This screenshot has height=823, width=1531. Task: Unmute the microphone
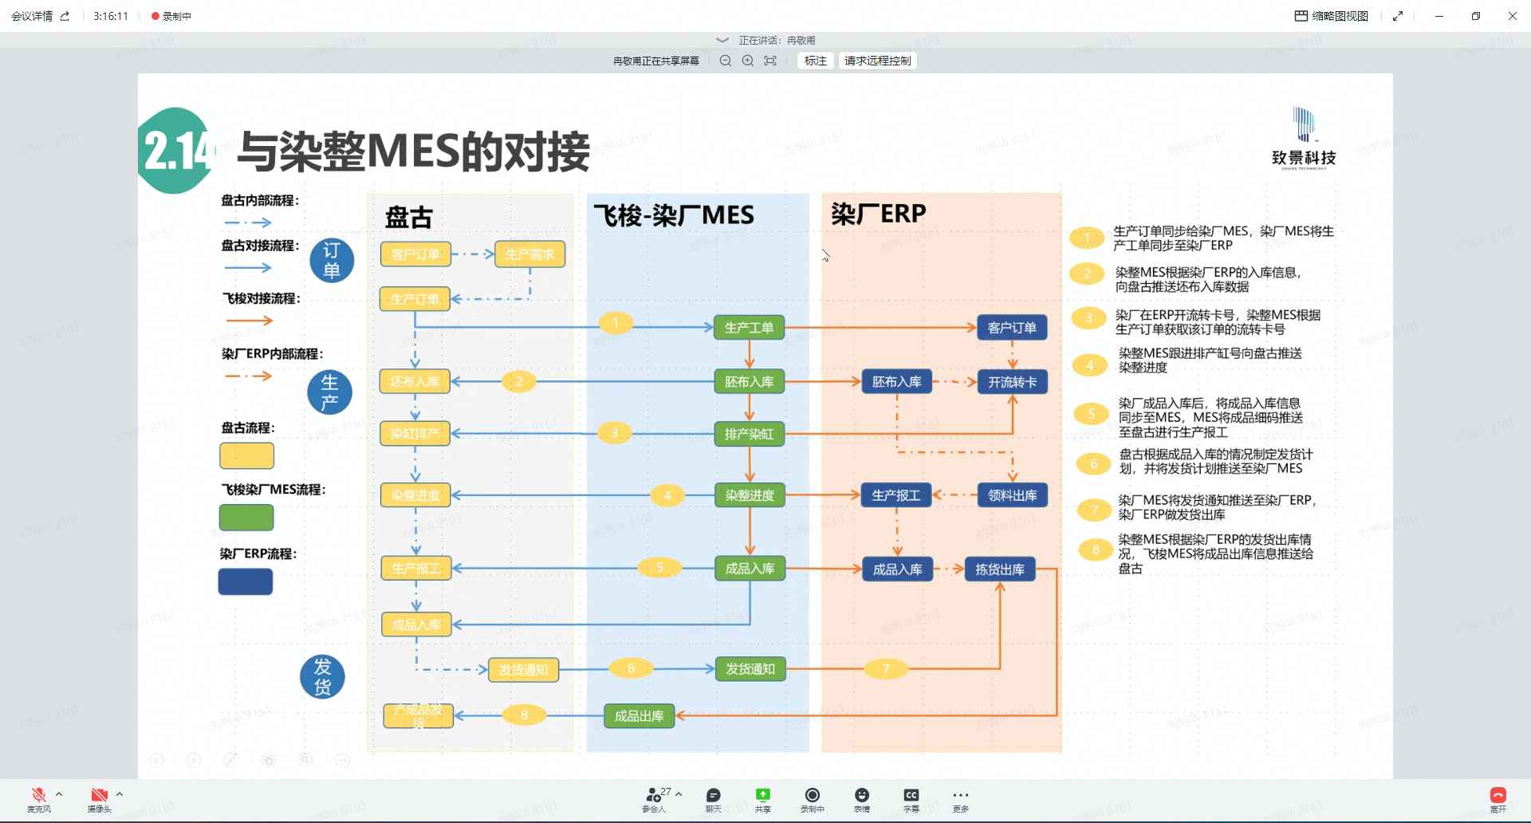tap(38, 799)
